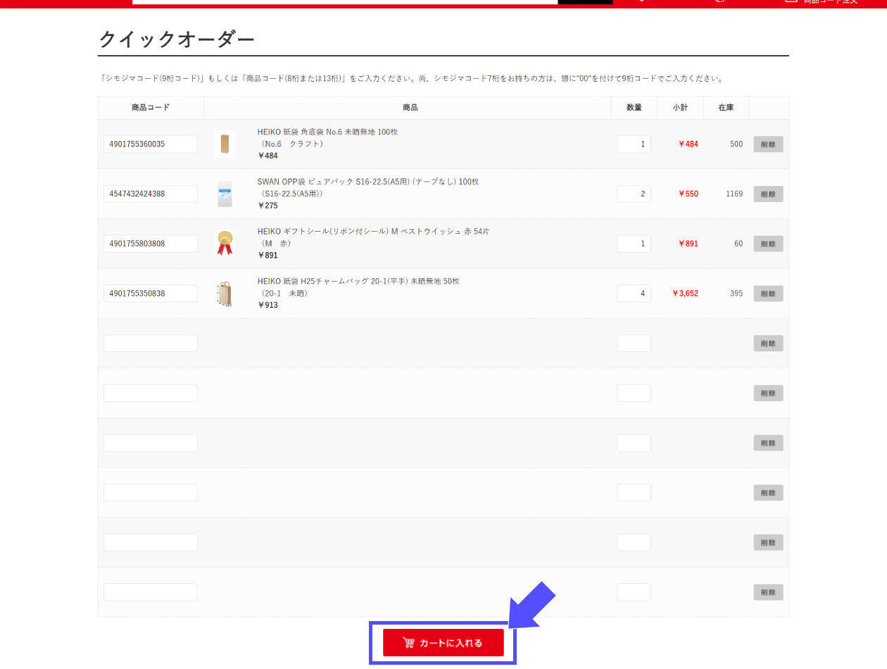Open the kraft paper bag thumbnail
The image size is (887, 669).
click(x=225, y=144)
